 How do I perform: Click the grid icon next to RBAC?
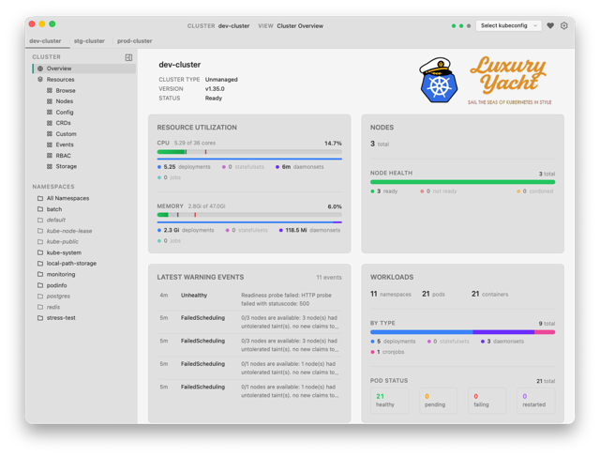pos(50,156)
